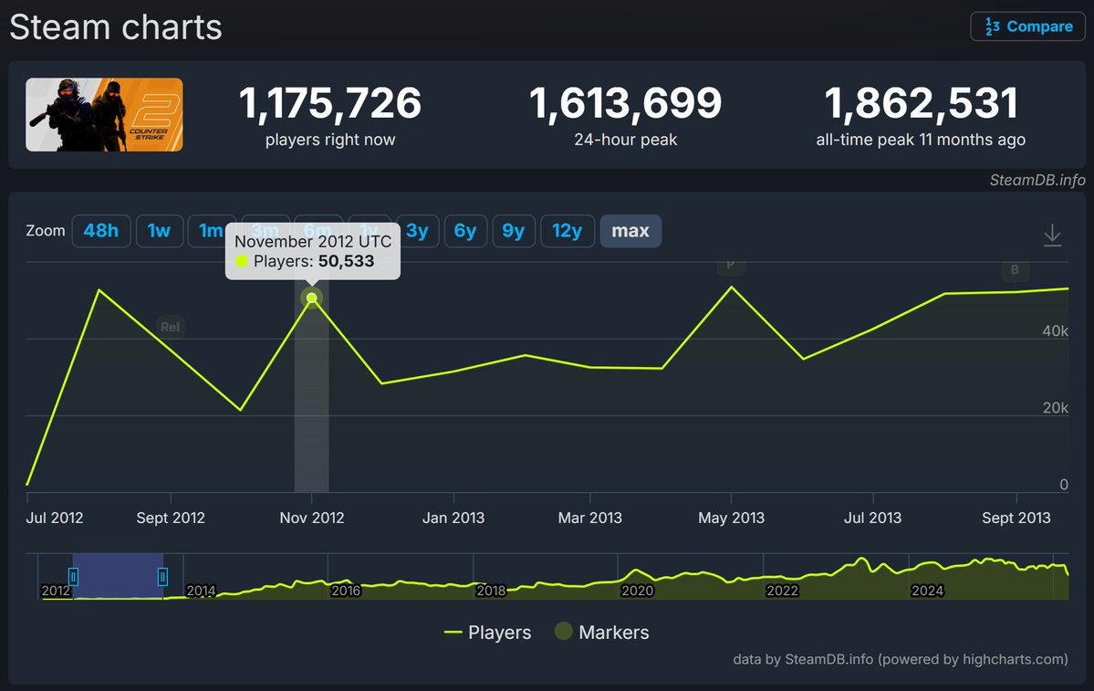The width and height of the screenshot is (1094, 691).
Task: Click the Counter-Strike 2 game thumbnail
Action: click(104, 114)
